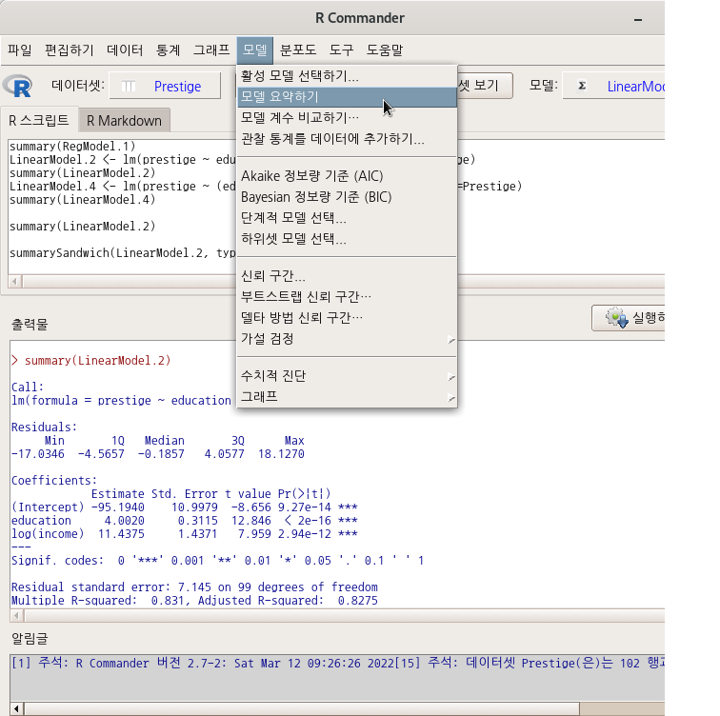Switch to the R 스크립트 tab

point(39,121)
